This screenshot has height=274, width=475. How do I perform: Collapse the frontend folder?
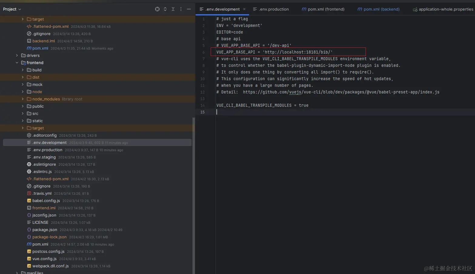point(17,63)
